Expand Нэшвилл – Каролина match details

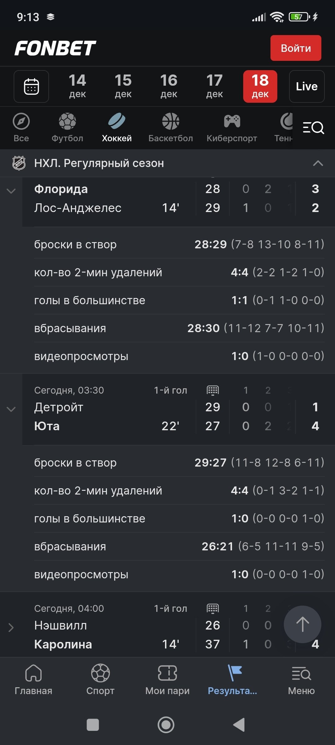click(11, 627)
